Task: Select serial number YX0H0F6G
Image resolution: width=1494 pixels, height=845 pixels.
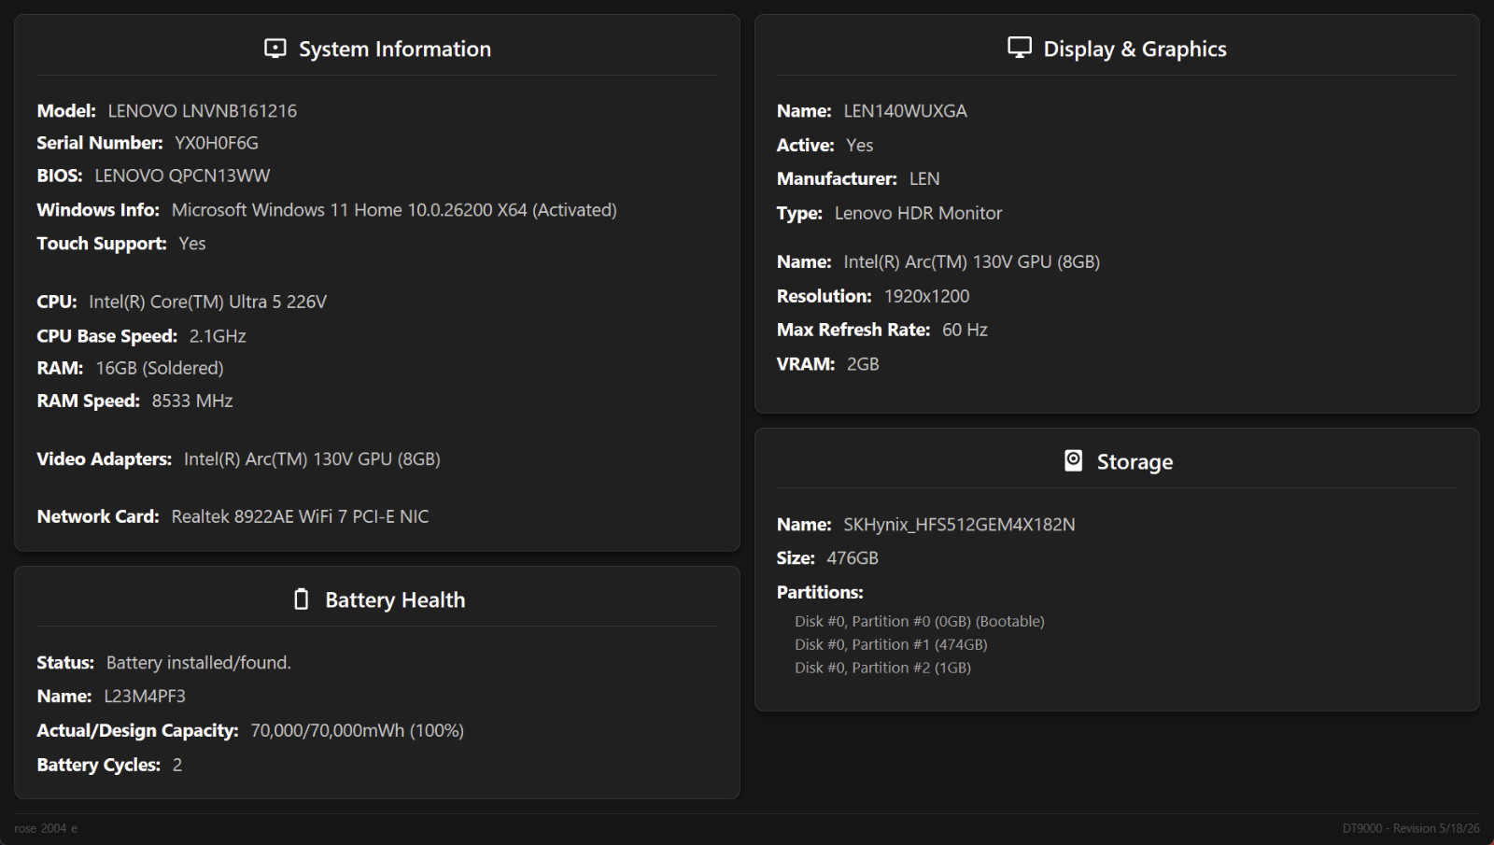Action: pyautogui.click(x=217, y=143)
